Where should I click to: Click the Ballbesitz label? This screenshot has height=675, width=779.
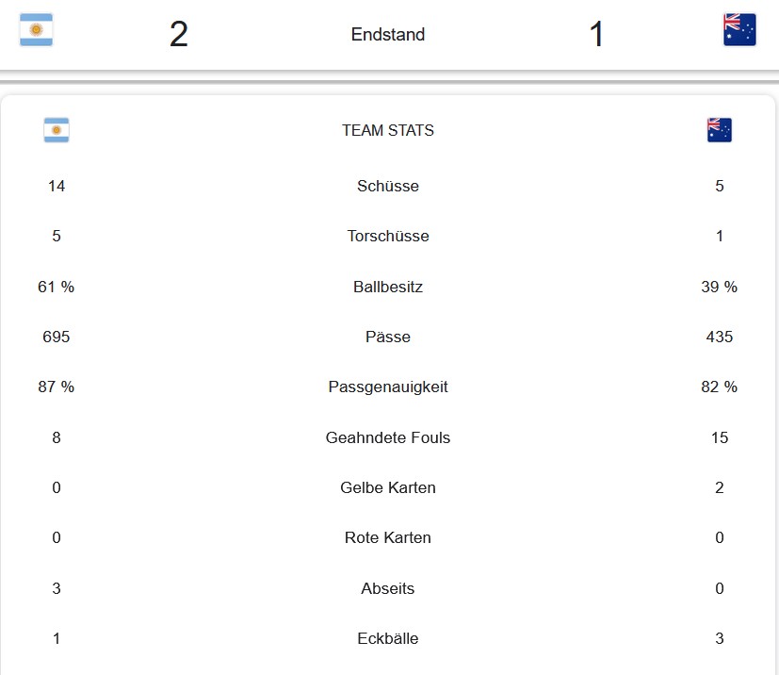coord(388,287)
